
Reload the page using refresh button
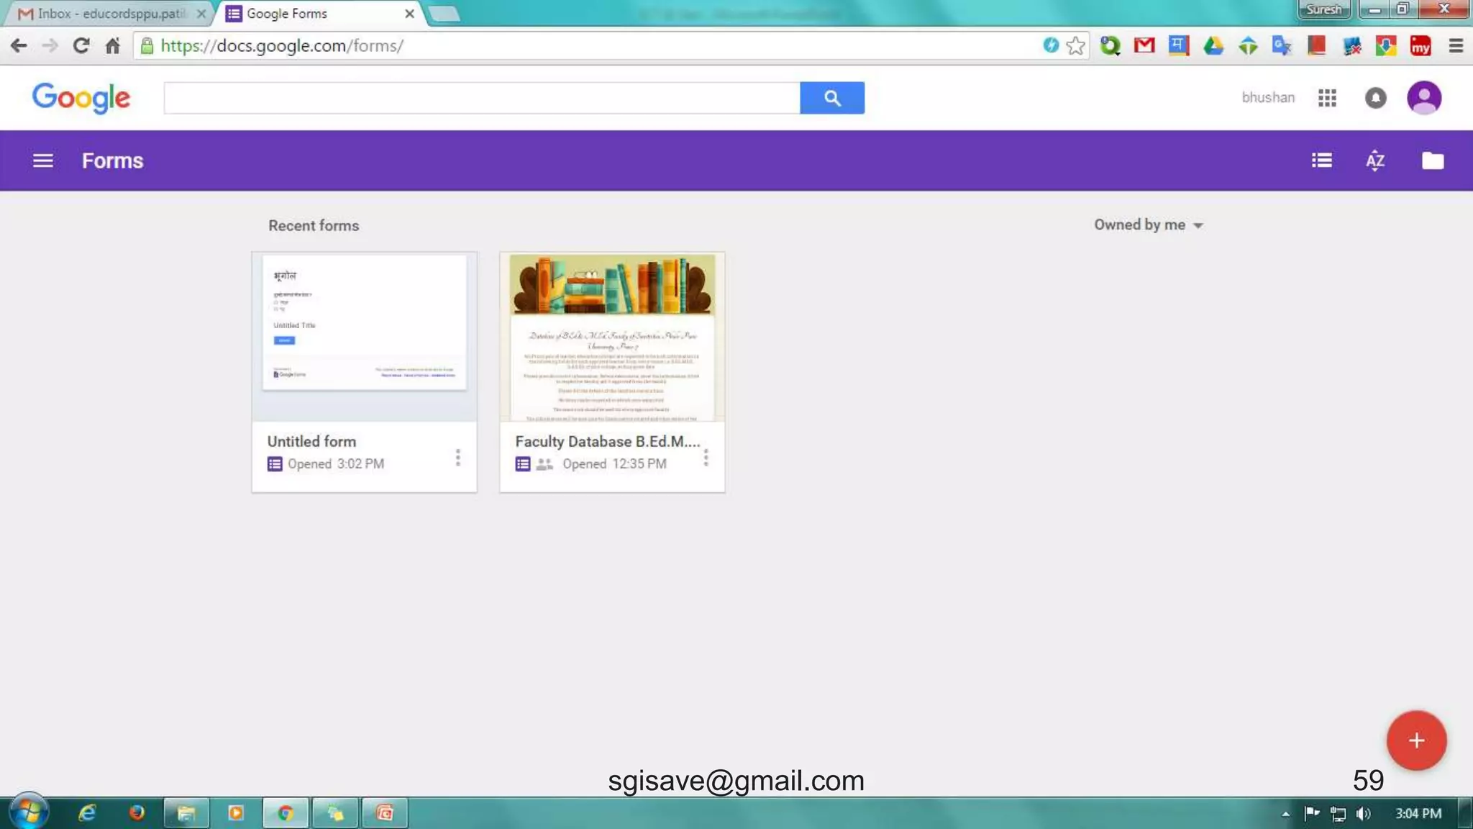(81, 46)
